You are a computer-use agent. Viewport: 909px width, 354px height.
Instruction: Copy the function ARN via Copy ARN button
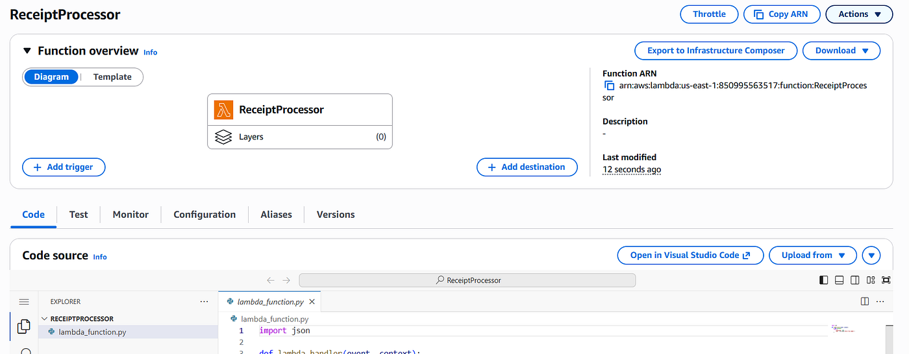782,14
